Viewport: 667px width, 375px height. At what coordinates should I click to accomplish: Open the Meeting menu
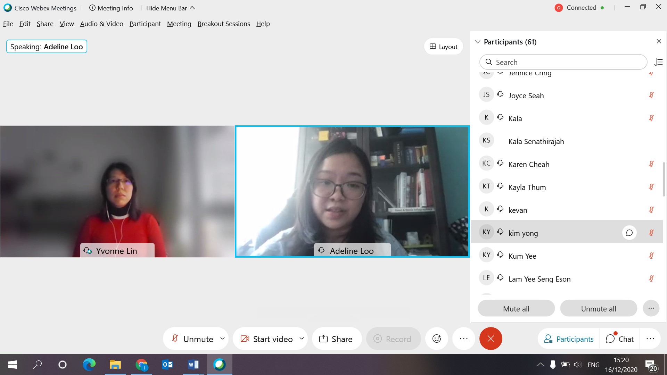(179, 24)
